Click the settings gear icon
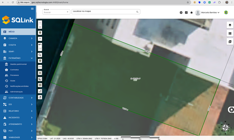The width and height of the screenshot is (234, 140). tap(181, 13)
